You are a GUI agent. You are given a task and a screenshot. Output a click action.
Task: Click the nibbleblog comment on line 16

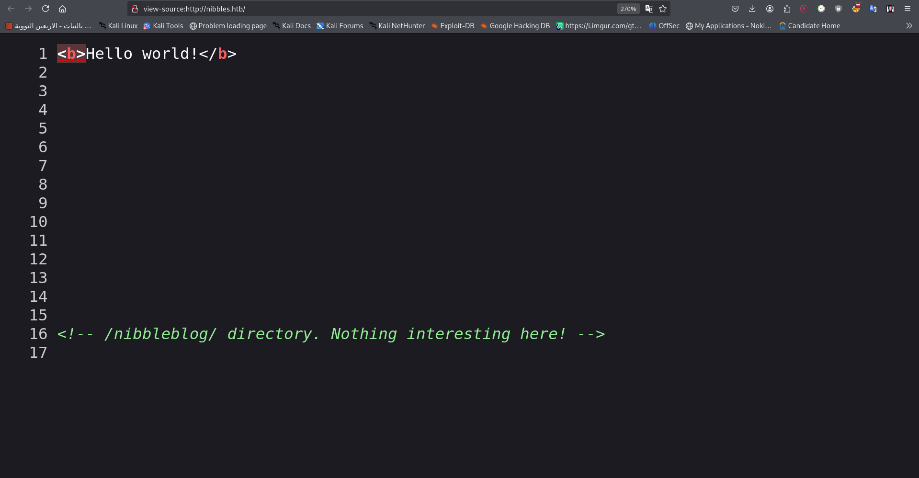coord(330,334)
